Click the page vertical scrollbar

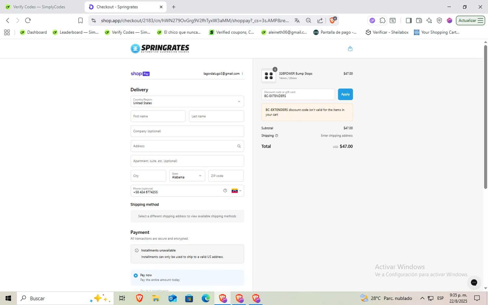(x=485, y=117)
